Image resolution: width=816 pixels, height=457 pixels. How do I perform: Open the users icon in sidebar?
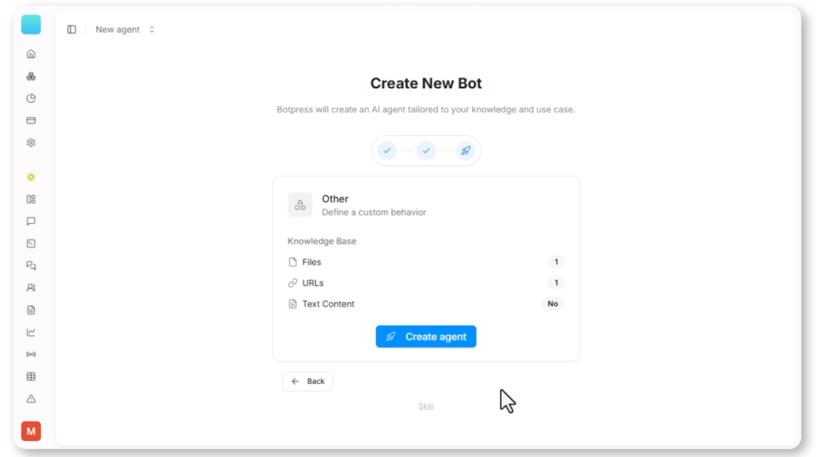pyautogui.click(x=31, y=287)
